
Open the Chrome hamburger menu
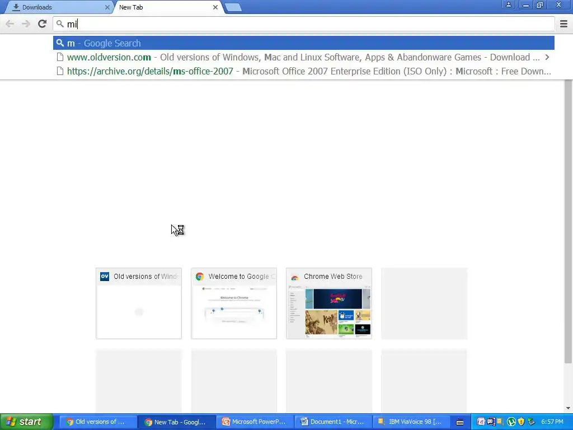pyautogui.click(x=563, y=24)
